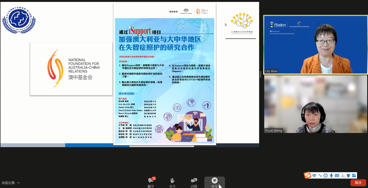This screenshot has height=188, width=368.
Task: Click the Sogou input method S logo
Action: tap(308, 175)
